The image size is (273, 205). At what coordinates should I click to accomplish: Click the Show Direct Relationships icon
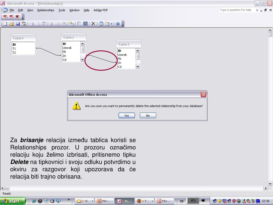click(x=79, y=24)
